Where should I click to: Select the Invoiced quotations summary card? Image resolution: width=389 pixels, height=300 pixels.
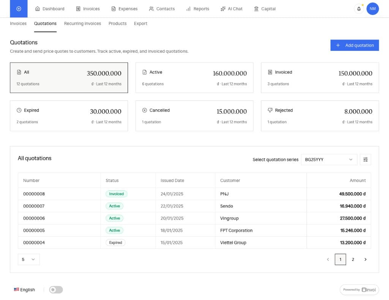[x=320, y=78]
